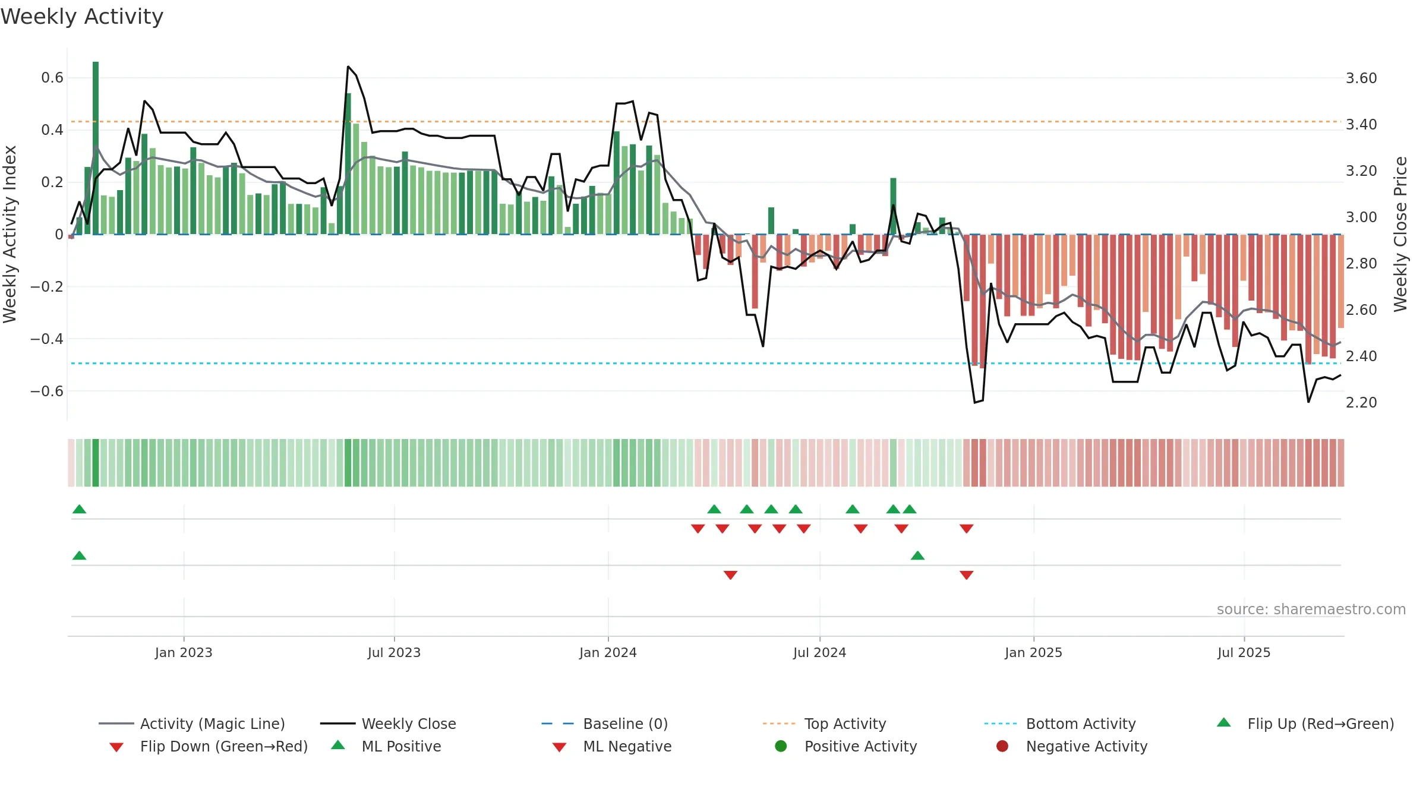This screenshot has height=802, width=1426.
Task: Click the Jan 2023 x-axis label
Action: [x=184, y=652]
